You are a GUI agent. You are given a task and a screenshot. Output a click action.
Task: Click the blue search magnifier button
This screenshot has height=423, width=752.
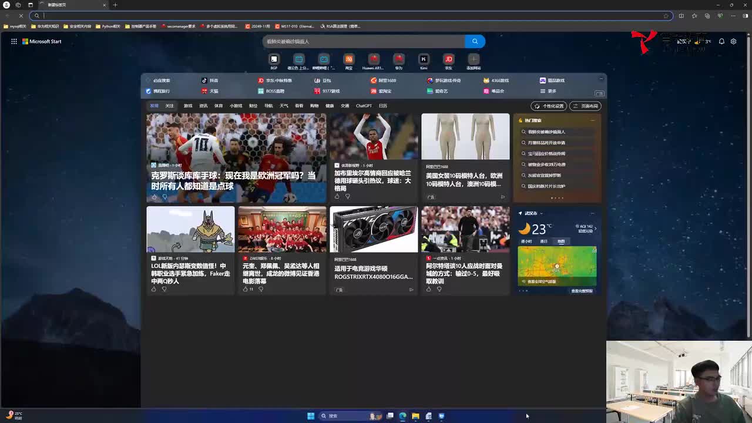[x=475, y=41]
